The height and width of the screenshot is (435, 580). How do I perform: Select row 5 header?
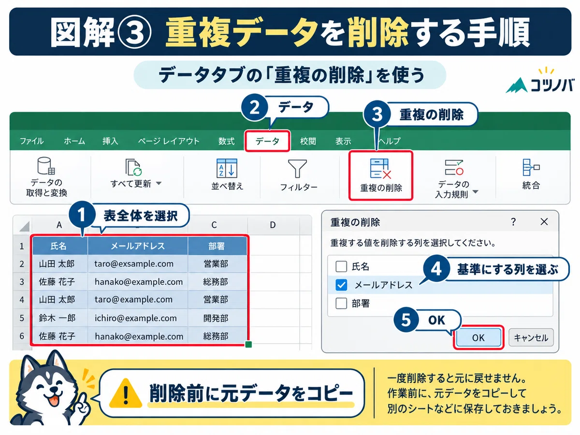tap(22, 318)
